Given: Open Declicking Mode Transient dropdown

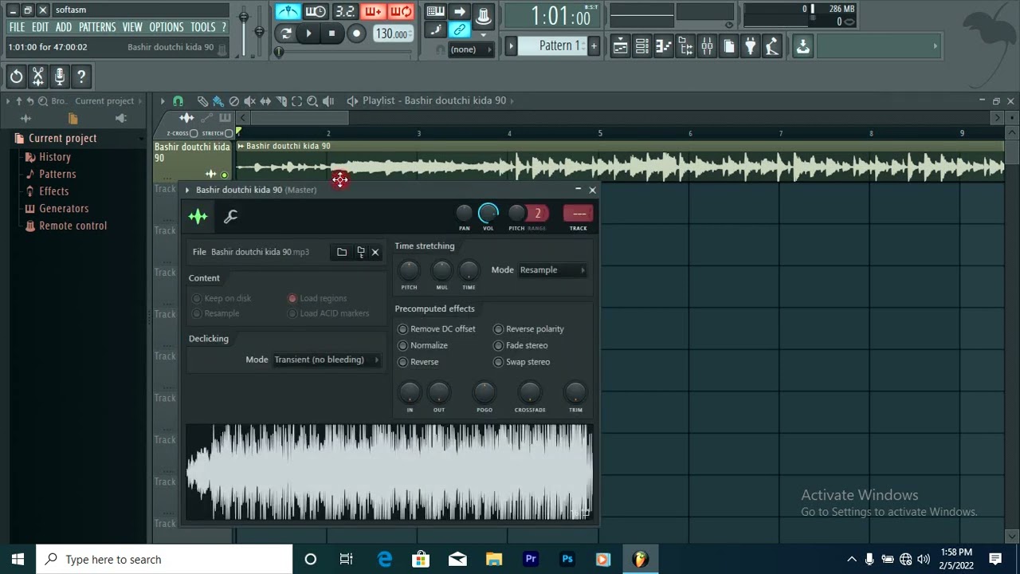Looking at the screenshot, I should (327, 360).
